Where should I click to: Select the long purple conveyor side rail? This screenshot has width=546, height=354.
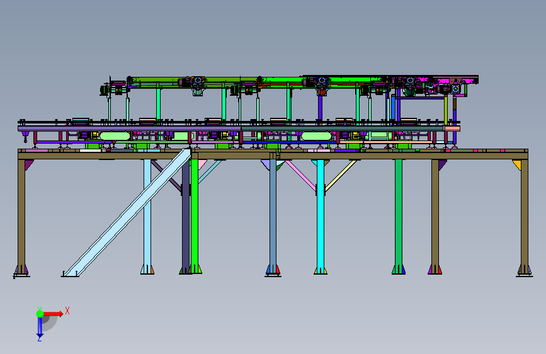(130, 128)
